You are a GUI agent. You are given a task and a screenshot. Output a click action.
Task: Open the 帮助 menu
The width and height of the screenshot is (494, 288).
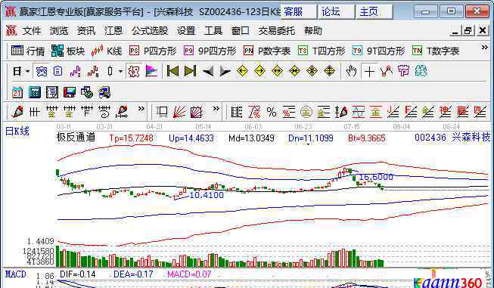(313, 30)
